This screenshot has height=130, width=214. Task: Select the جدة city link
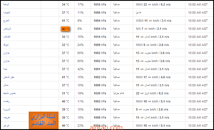[x=5, y=69]
